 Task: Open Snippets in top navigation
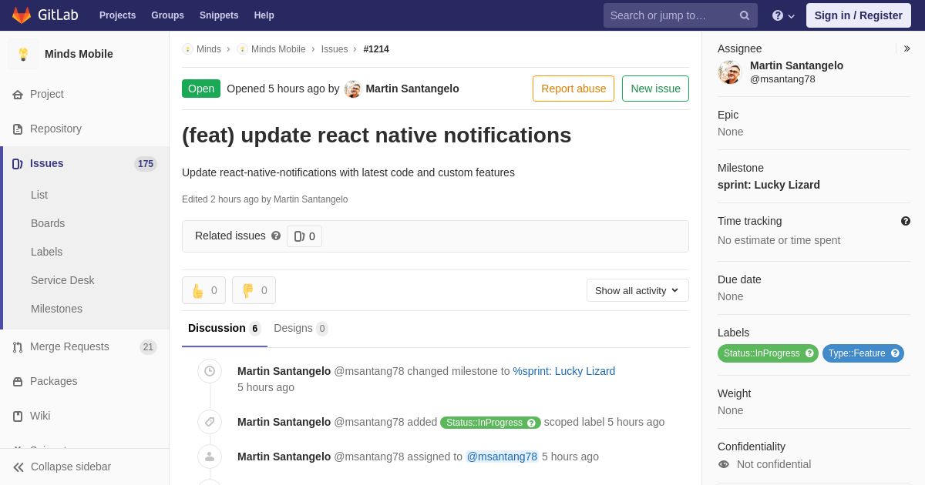pos(219,15)
